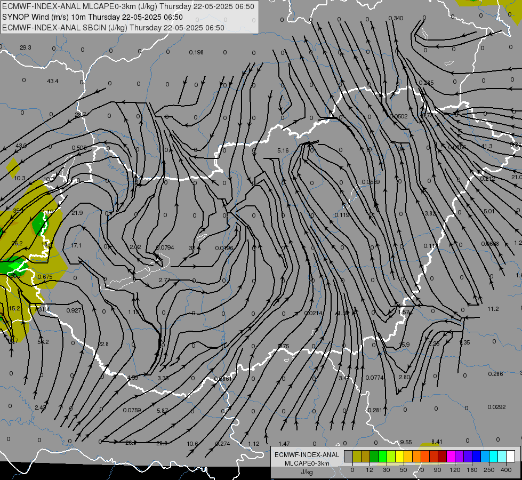The height and width of the screenshot is (480, 522).
Task: Click the cyan legend swatch
Action: (x=494, y=456)
